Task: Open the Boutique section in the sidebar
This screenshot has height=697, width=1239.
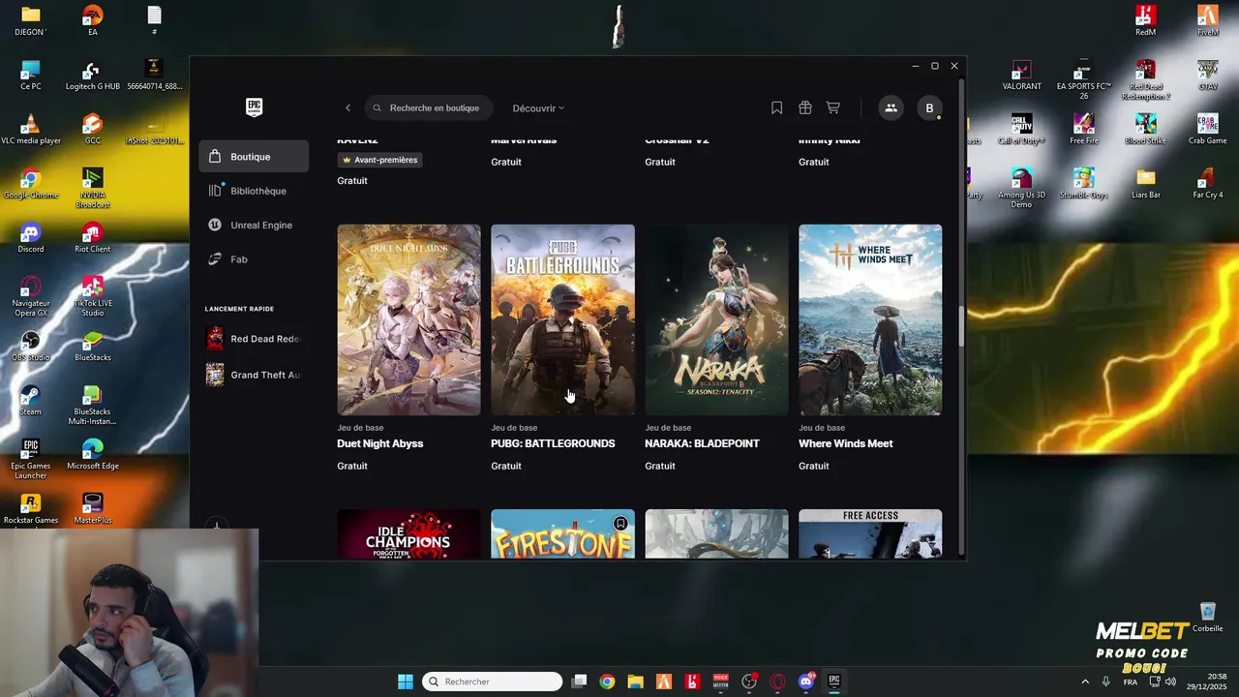Action: (254, 157)
